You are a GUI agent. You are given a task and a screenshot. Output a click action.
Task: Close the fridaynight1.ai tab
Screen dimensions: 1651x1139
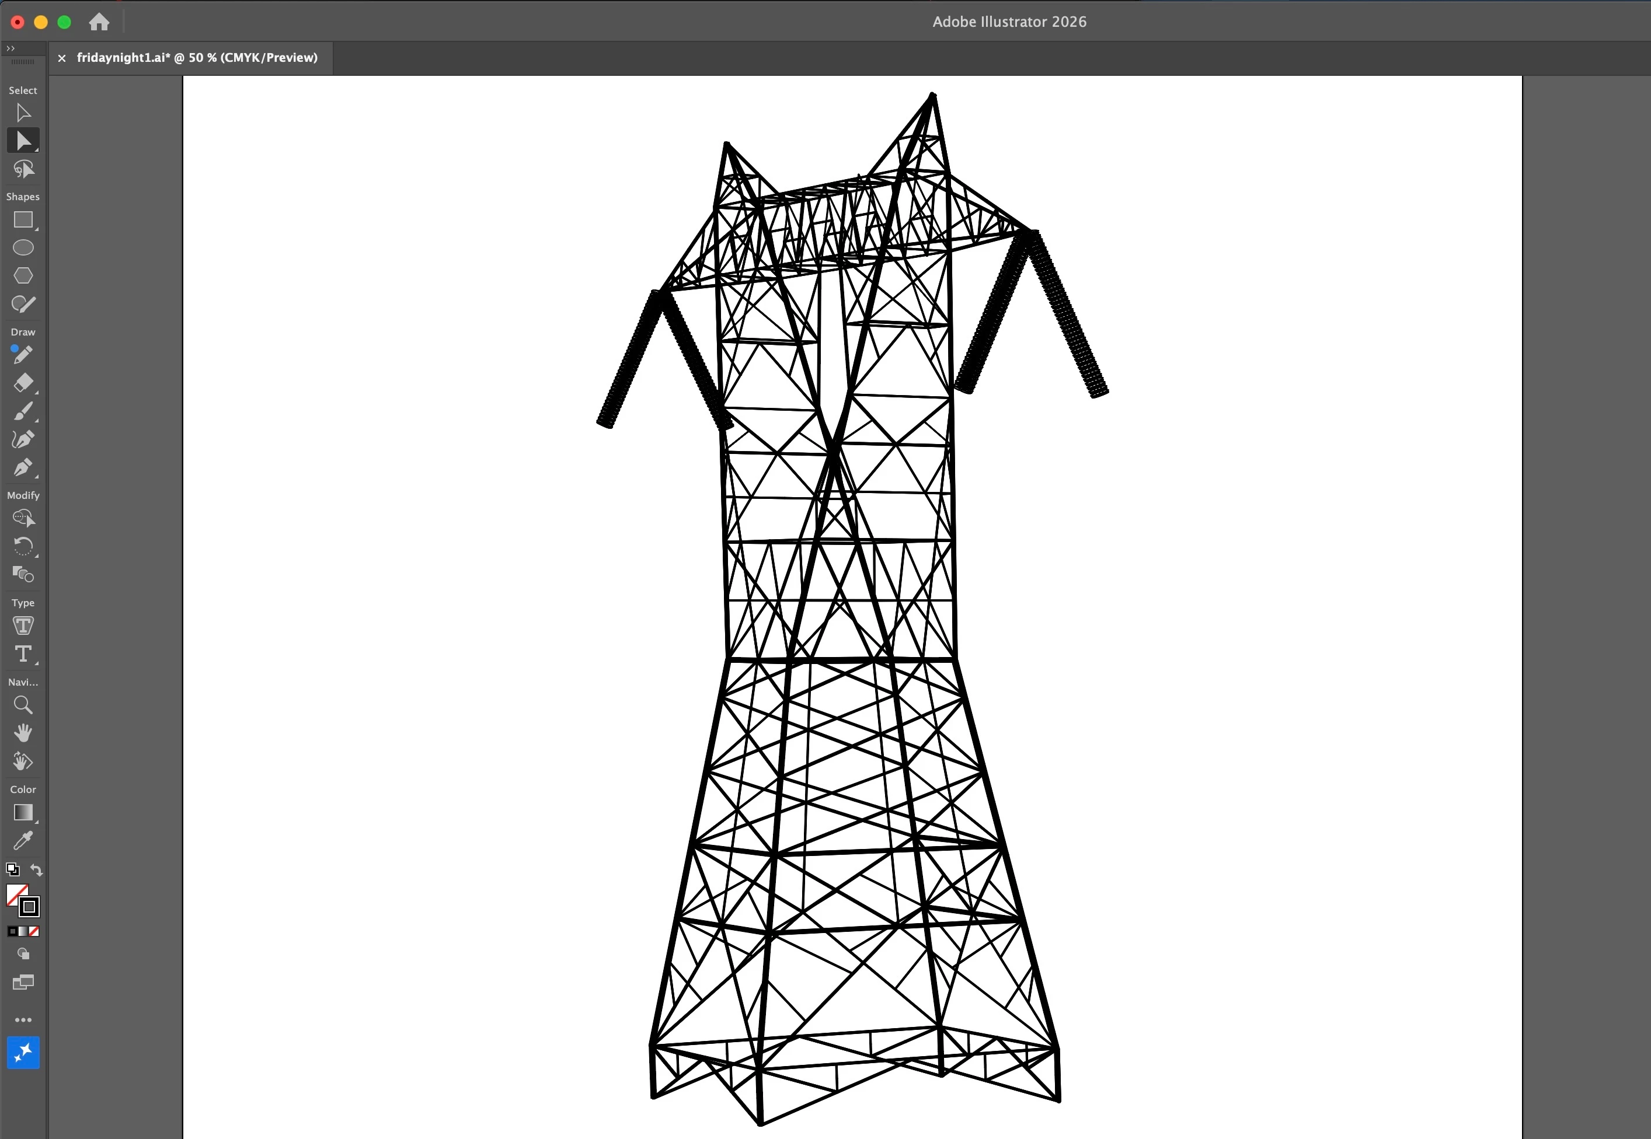(x=62, y=58)
